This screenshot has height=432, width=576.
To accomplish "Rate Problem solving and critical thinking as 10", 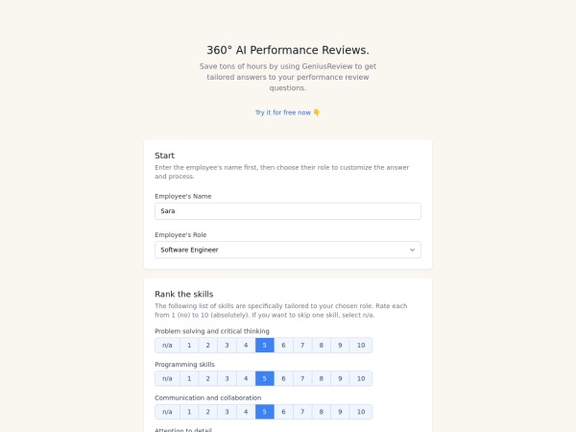I will pos(360,346).
